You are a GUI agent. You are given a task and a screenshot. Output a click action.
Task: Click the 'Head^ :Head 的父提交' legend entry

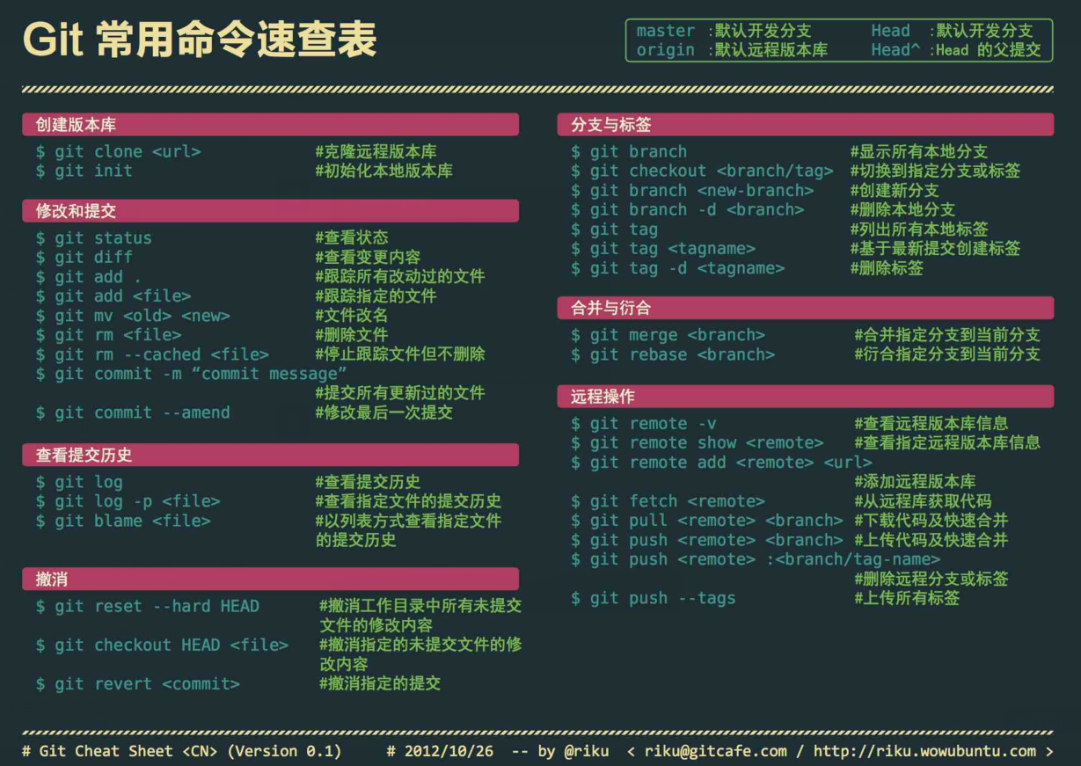[x=956, y=50]
